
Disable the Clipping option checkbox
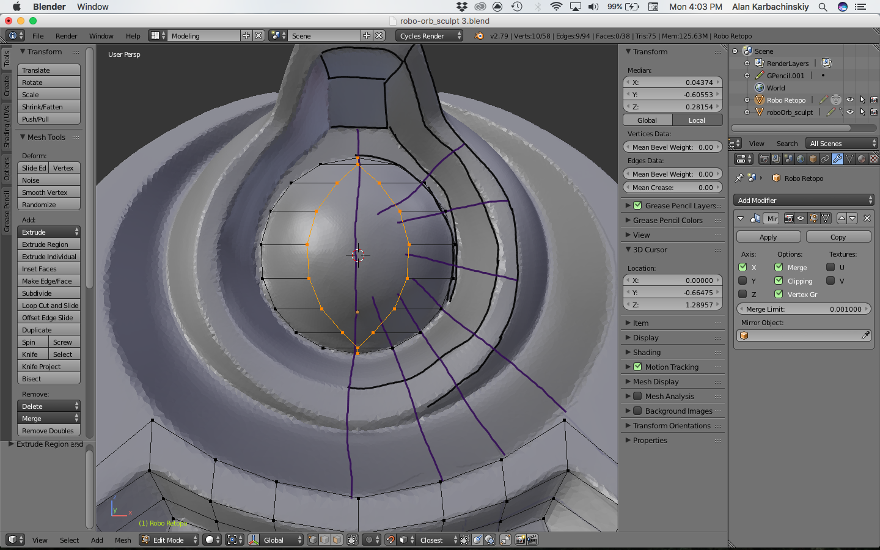779,280
